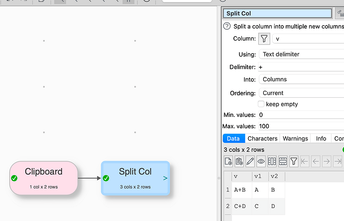
Task: Click the export data to file icon
Action: tap(228, 161)
